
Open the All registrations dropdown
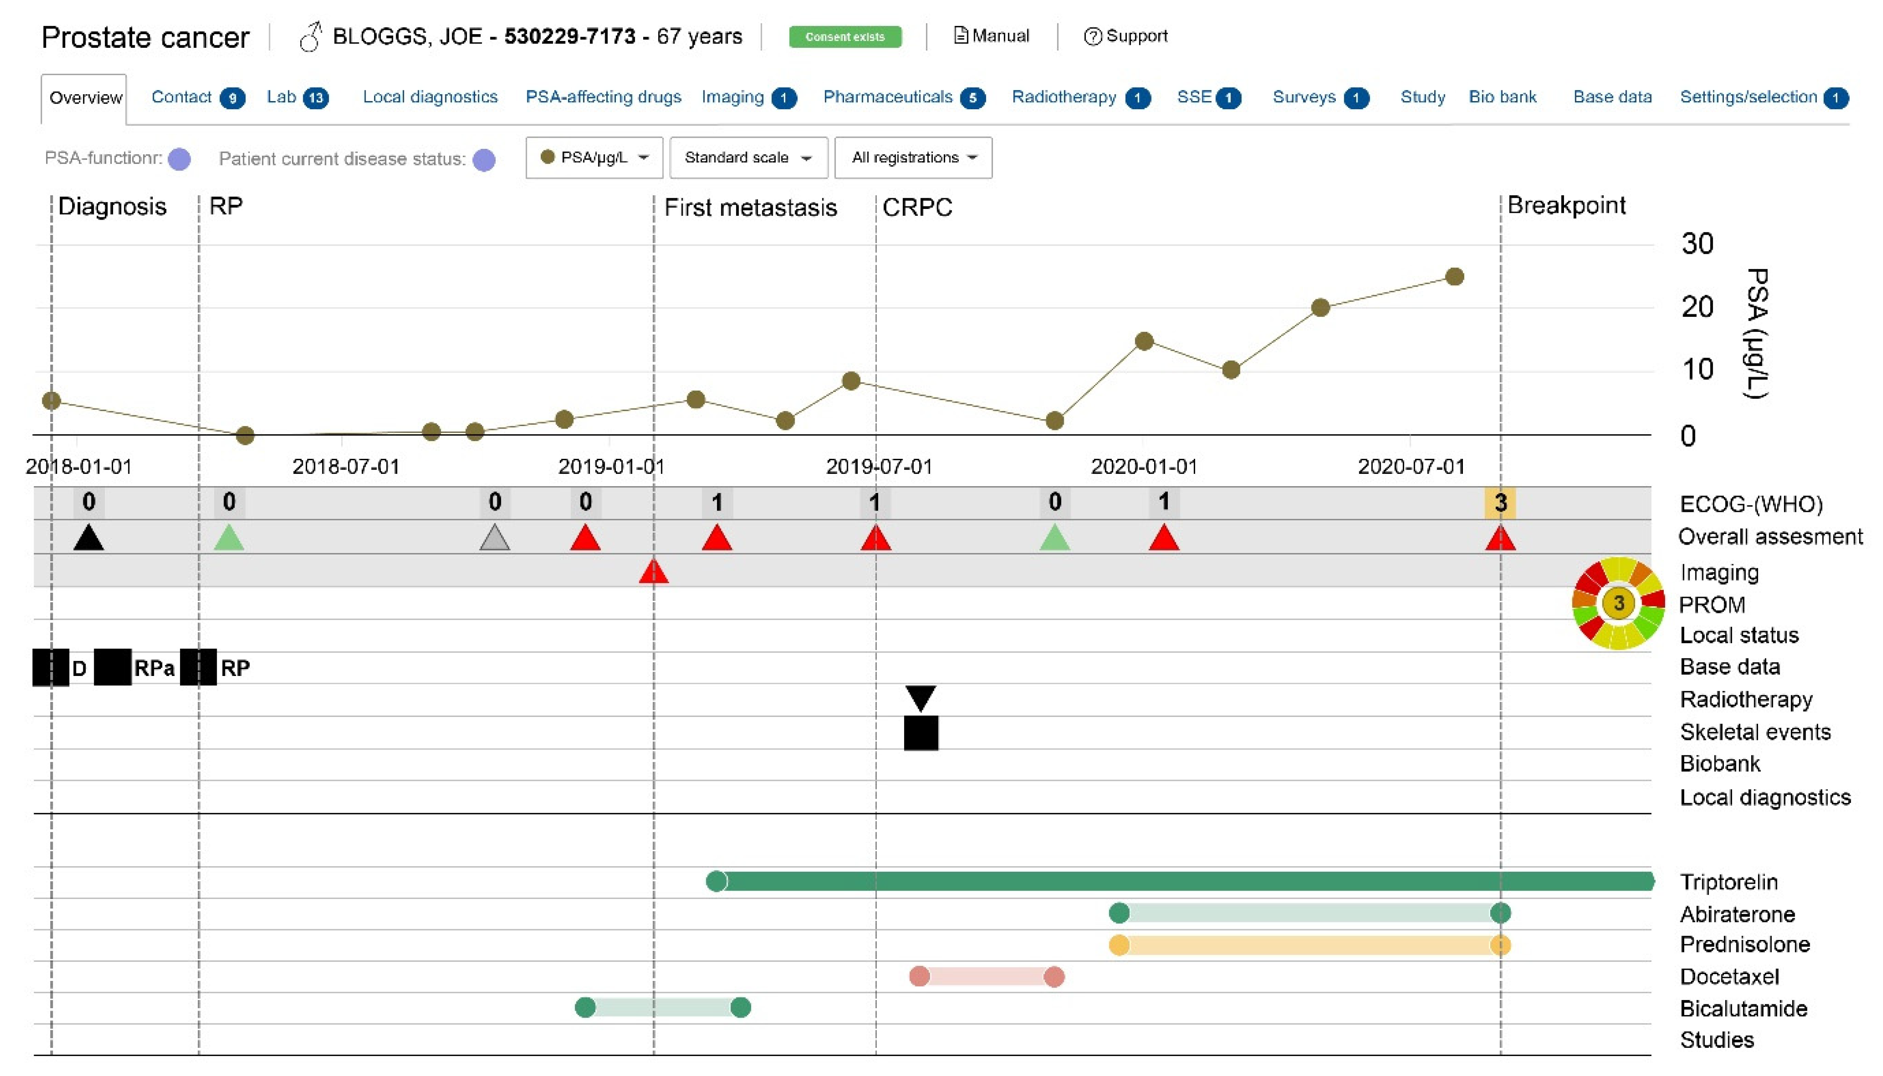913,157
